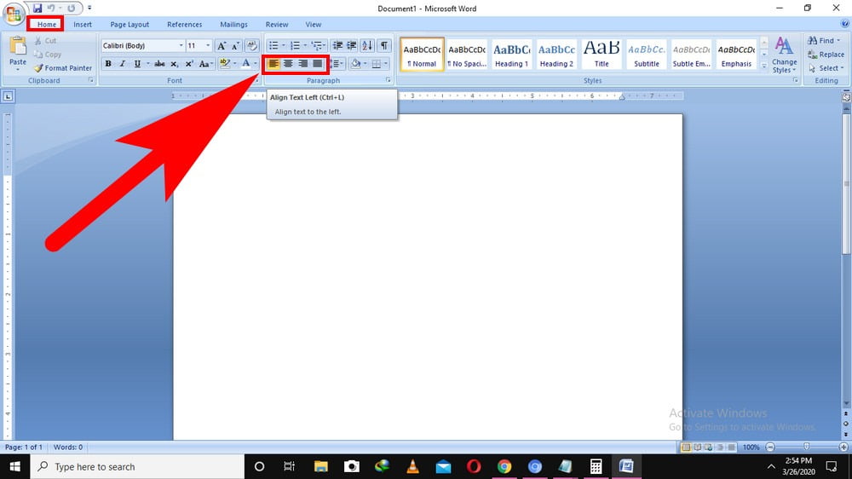Clear formatting from selection
The height and width of the screenshot is (479, 852).
click(251, 46)
